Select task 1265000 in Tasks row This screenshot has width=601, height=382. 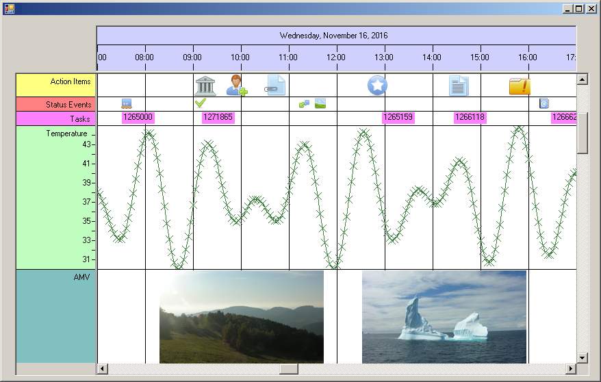138,118
